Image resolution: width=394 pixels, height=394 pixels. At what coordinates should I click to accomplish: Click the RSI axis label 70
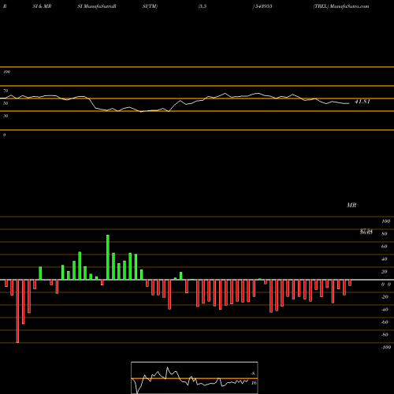[x=6, y=91]
